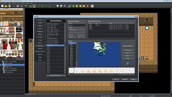This screenshot has height=97, width=172.
Task: Click the Batch button
Action: pyautogui.click(x=128, y=56)
